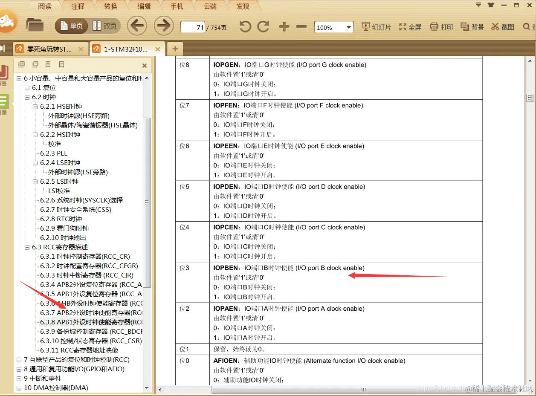The width and height of the screenshot is (536, 396).
Task: Jump to 6.3.7 APB2外设时钟使能寄存器
Action: pyautogui.click(x=91, y=313)
